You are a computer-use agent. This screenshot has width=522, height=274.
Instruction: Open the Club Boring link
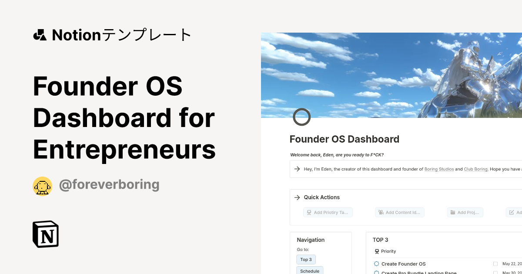point(475,169)
